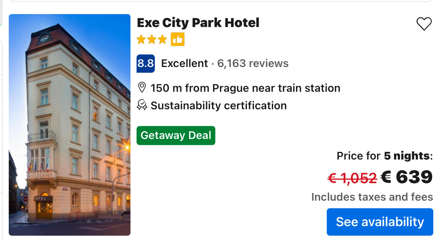Click the Price for 5 nights label
Viewport: 439px width, 241px height.
point(385,156)
